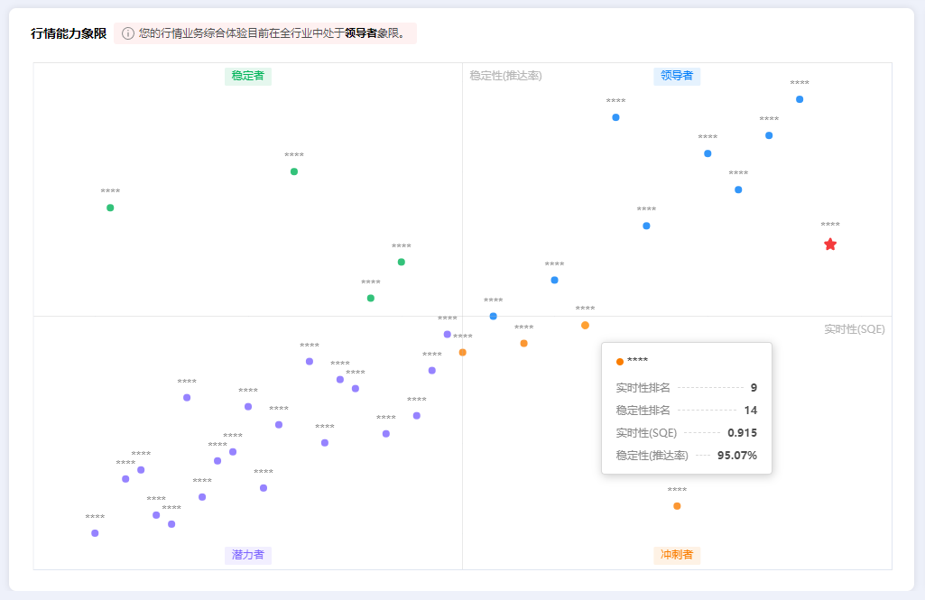Toggle the 冲刺者 quadrant label

[x=676, y=555]
